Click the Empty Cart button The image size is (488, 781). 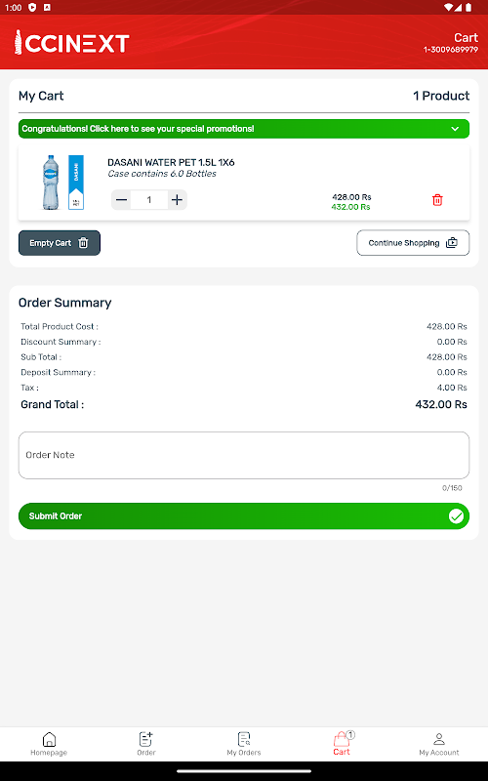coord(60,242)
